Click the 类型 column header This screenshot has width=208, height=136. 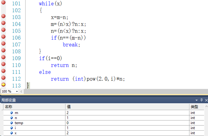point(197,107)
